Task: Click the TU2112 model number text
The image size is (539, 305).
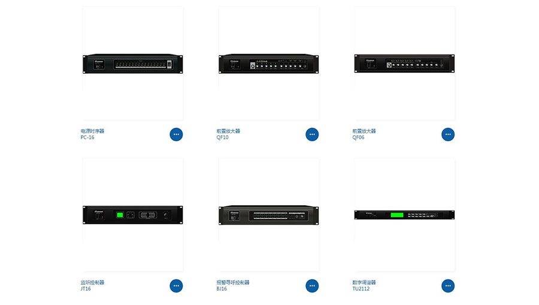Action: (361, 289)
